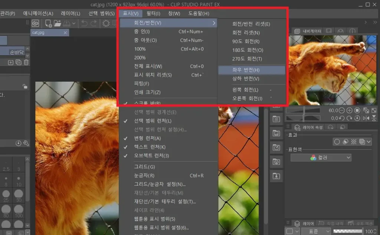This screenshot has height=235, width=380.
Task: Select 좌우 반전 from the submenu
Action: [x=246, y=70]
